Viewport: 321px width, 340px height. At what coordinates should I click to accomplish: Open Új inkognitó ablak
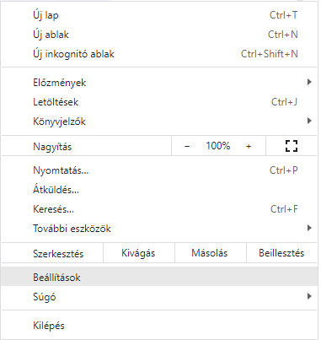click(159, 54)
